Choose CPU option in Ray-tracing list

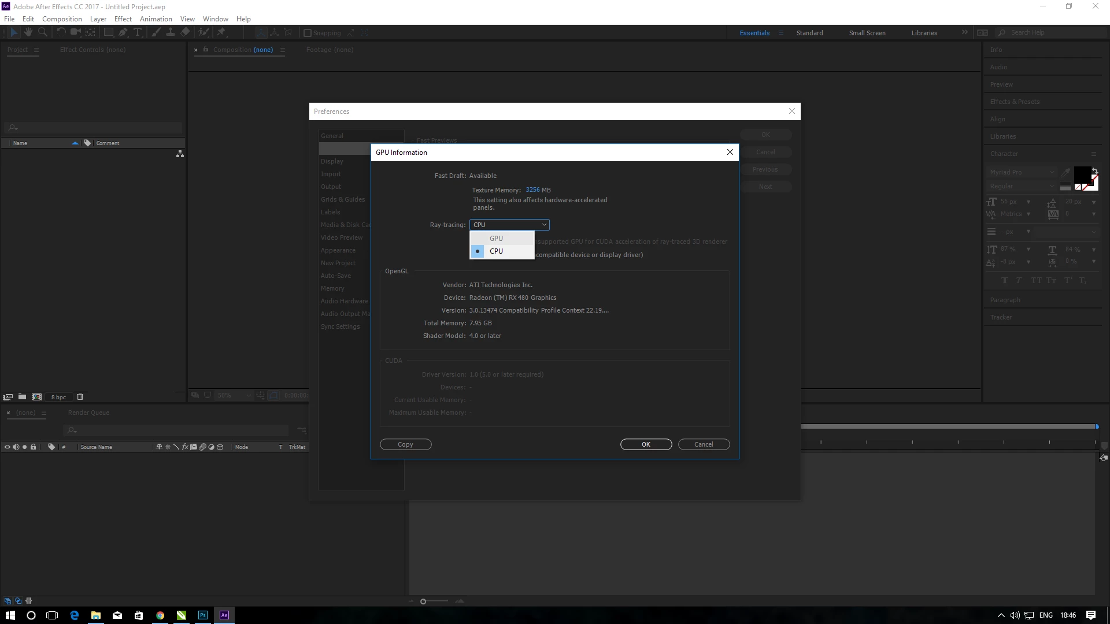click(496, 251)
